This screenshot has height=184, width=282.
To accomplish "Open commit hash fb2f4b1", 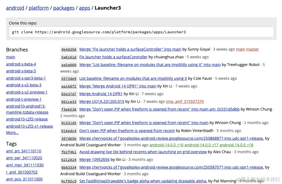I will tap(69, 152).
